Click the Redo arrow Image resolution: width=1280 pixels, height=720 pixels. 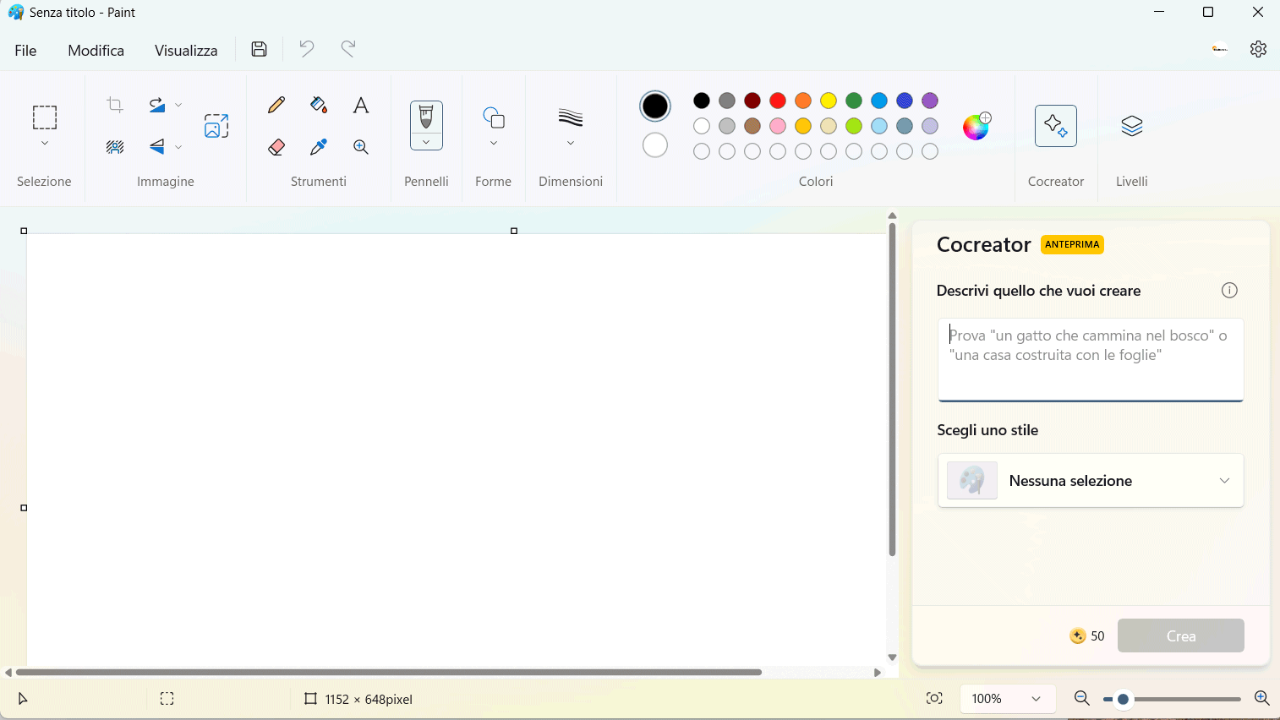pyautogui.click(x=348, y=49)
